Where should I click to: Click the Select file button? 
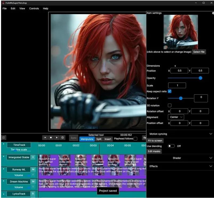tap(199, 52)
